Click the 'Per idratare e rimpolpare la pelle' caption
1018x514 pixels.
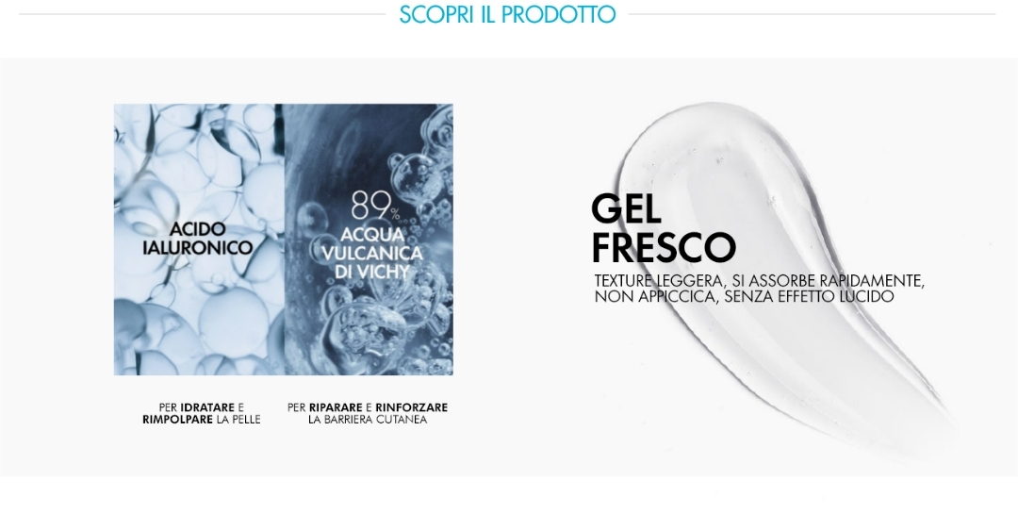[202, 413]
